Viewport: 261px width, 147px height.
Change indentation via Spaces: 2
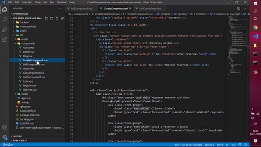point(209,145)
